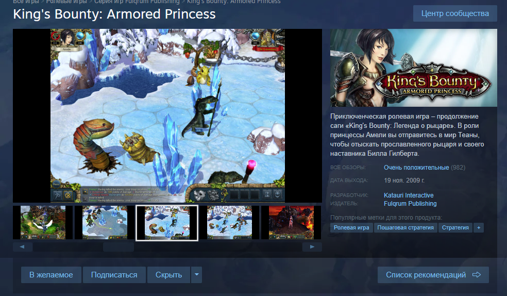
Task: Click the arrow icon in Список рекомендаций
Action: click(477, 275)
